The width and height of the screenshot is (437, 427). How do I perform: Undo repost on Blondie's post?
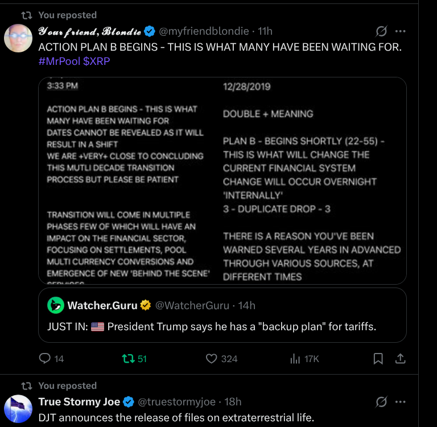127,359
